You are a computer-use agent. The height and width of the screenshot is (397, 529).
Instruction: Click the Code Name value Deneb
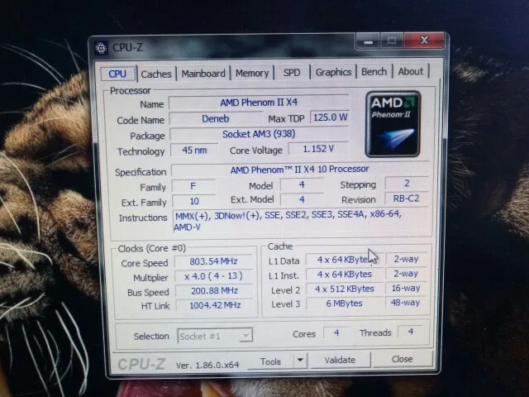point(215,119)
